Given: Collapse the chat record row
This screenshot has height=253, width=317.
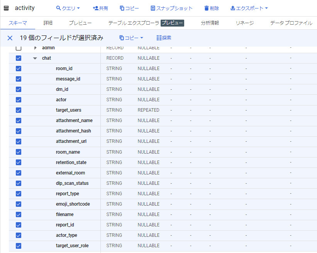Looking at the screenshot, I should pyautogui.click(x=35, y=58).
